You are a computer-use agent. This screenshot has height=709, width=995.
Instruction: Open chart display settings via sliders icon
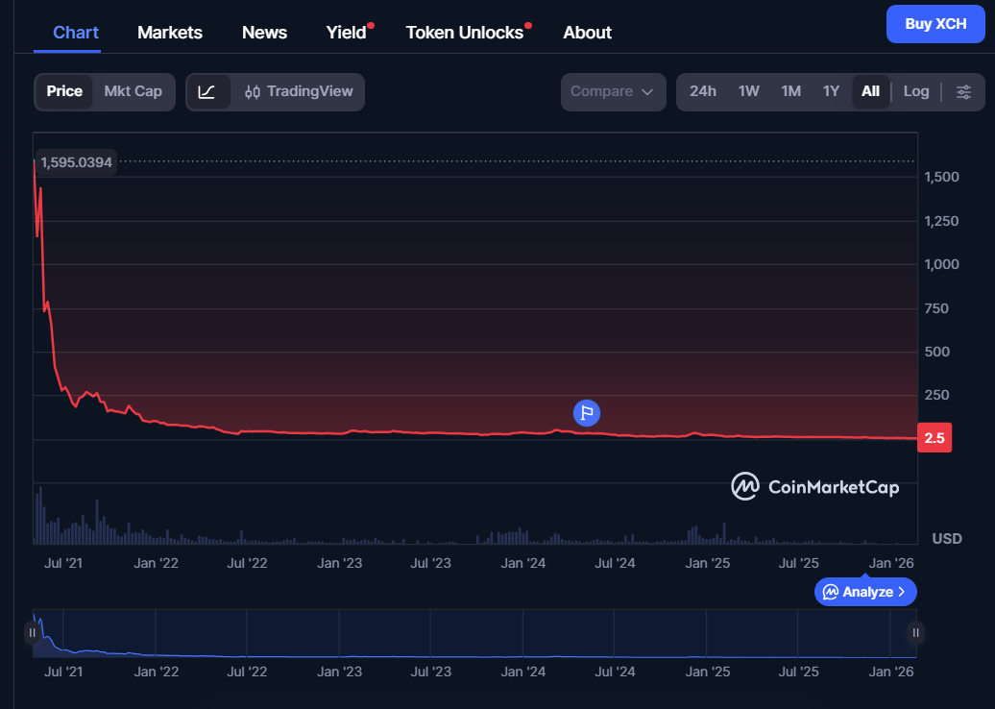point(963,91)
